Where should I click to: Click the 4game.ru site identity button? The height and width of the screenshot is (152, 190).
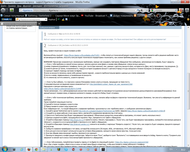coord(26,10)
